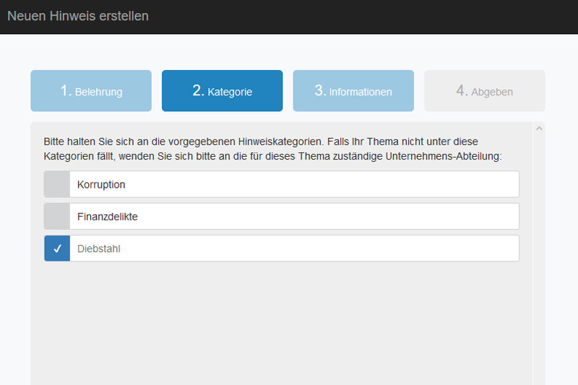This screenshot has height=385, width=578.
Task: Click the number 4 on Abgeben step
Action: 462,90
